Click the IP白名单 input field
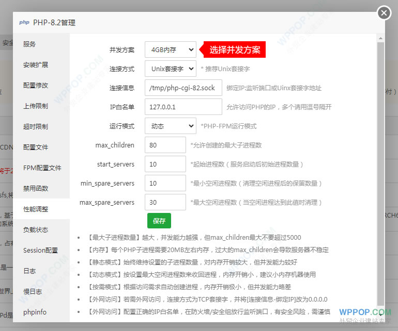398x331 pixels. [x=183, y=107]
